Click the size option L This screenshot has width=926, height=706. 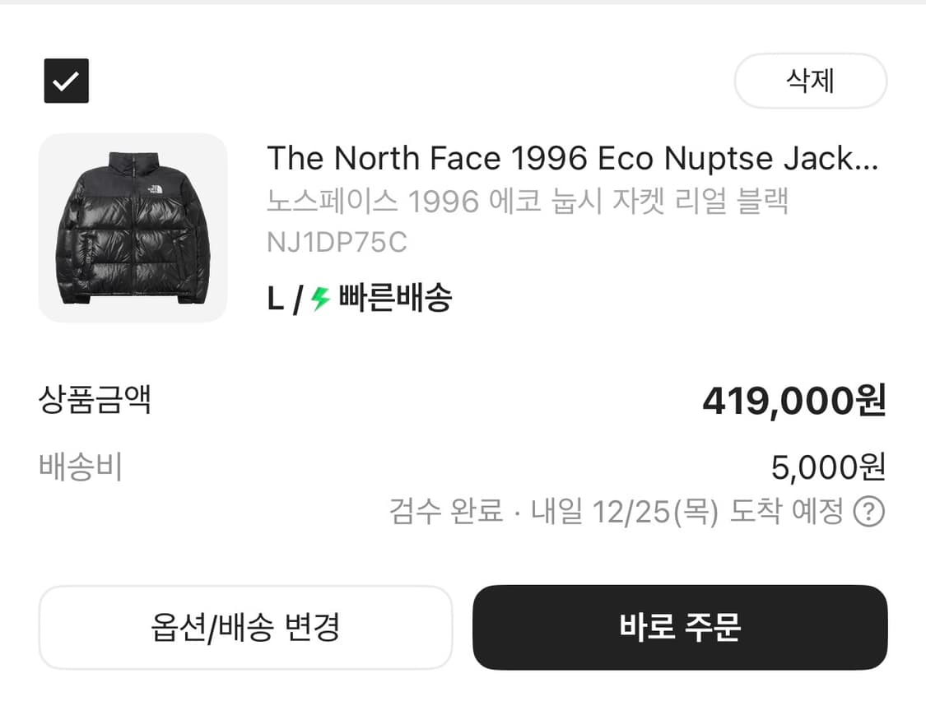[275, 298]
